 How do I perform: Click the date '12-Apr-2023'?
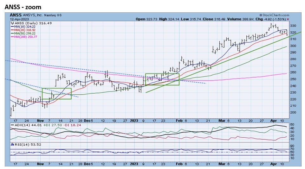coord(19,19)
